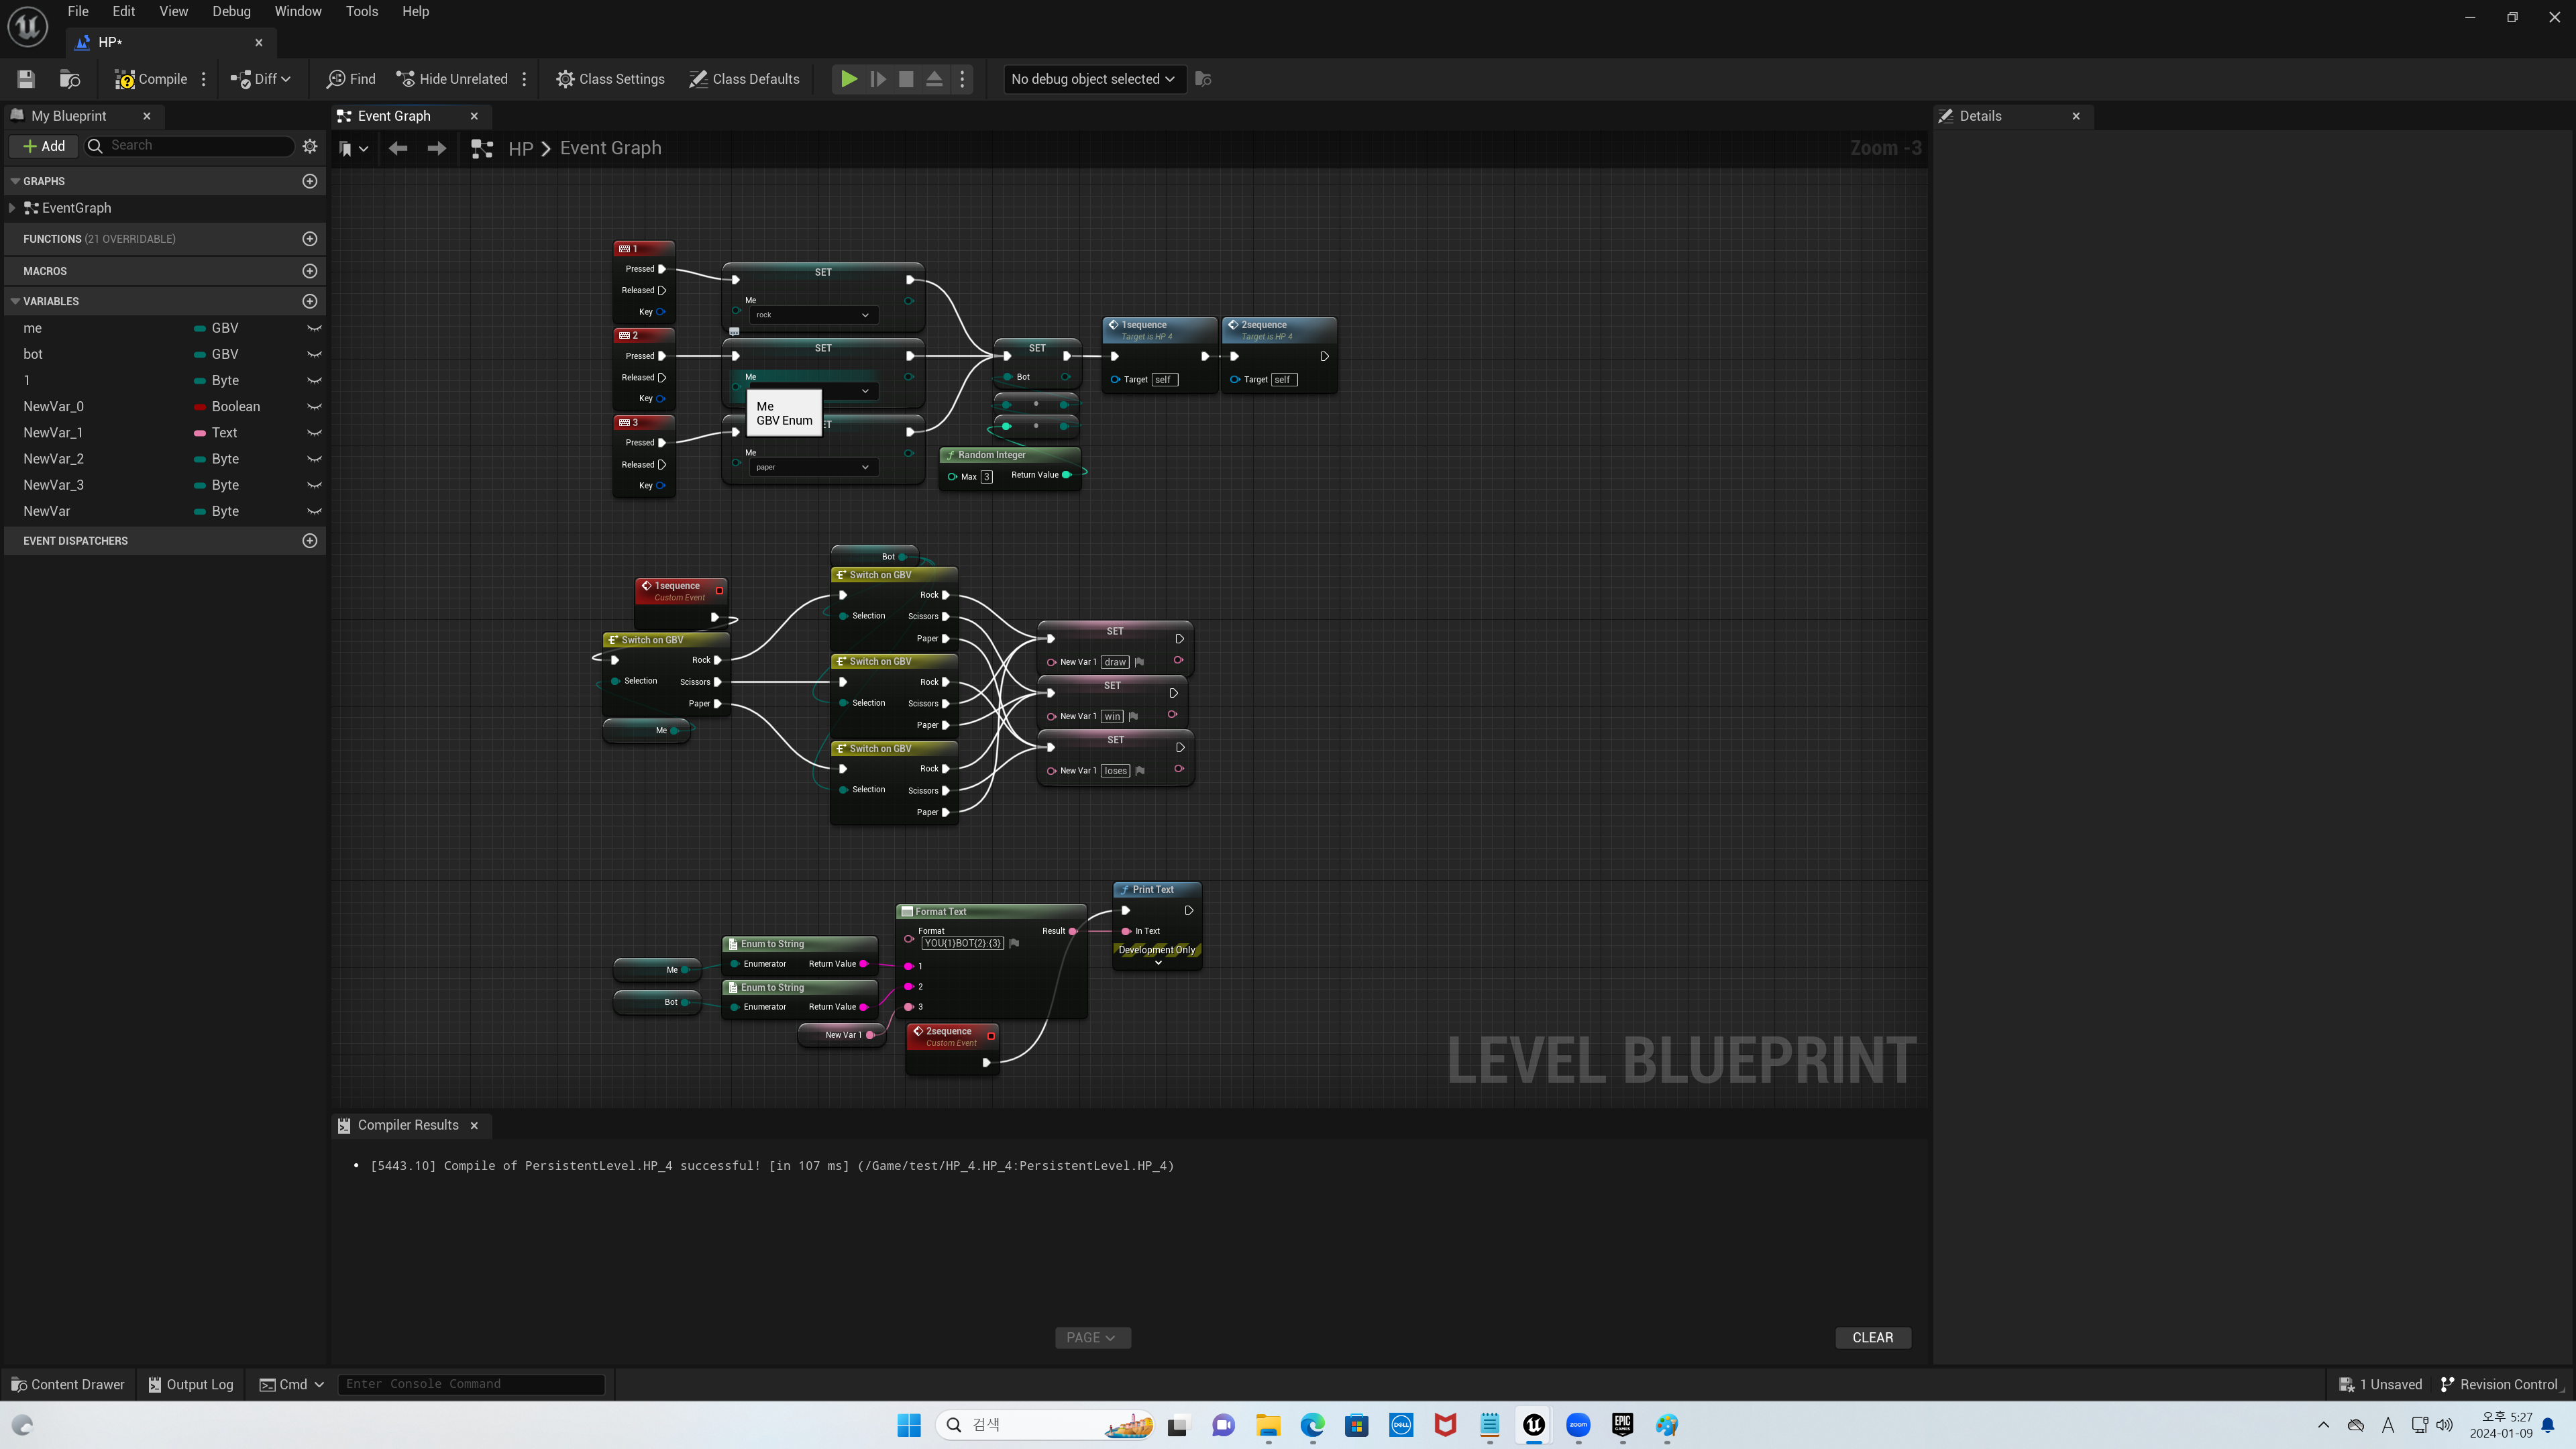Toggle visibility eye for NewVar_3 variable

point(314,485)
